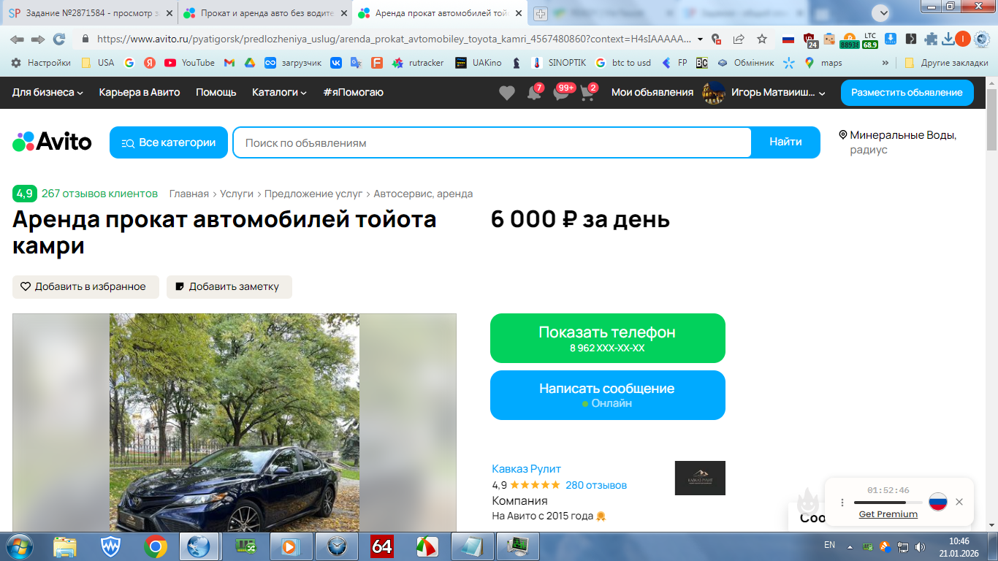Image resolution: width=998 pixels, height=561 pixels.
Task: Click the Avito logo
Action: (x=52, y=142)
